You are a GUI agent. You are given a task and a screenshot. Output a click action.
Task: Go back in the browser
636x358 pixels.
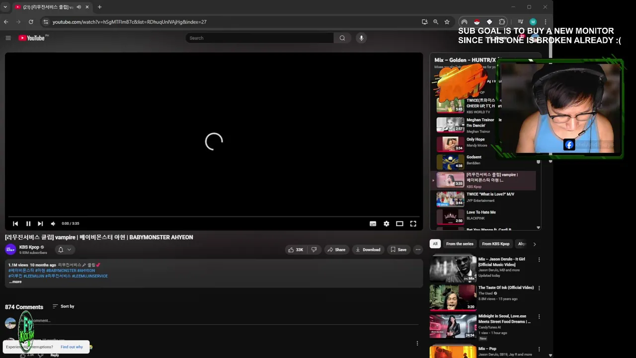click(6, 22)
